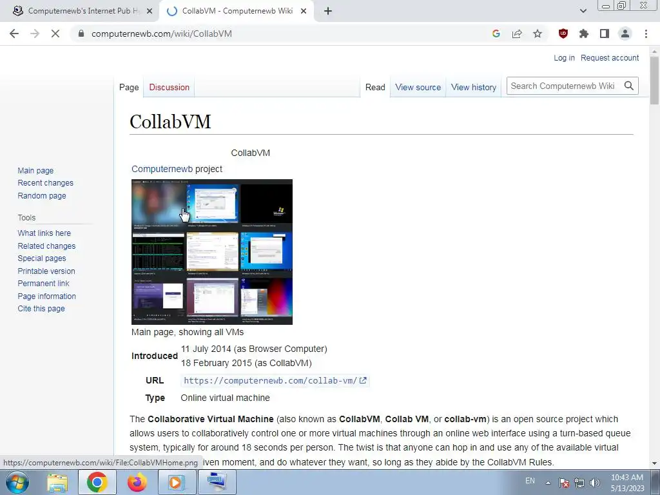Share this page via share icon
This screenshot has width=660, height=495.
tap(517, 34)
